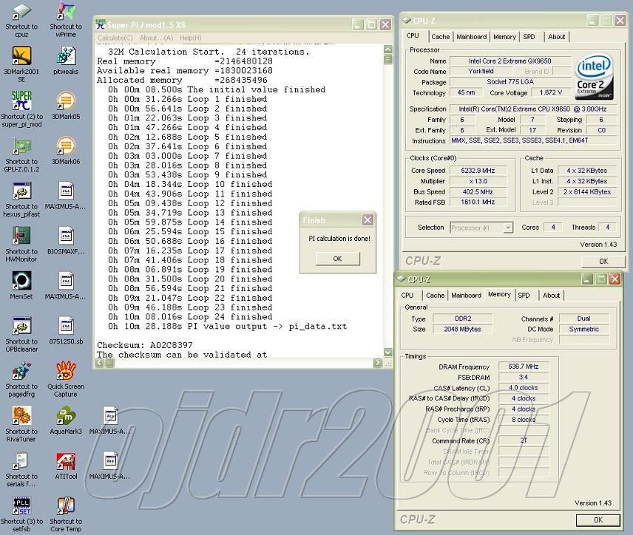
Task: Select the 8751250.sb file icon
Action: 66,331
